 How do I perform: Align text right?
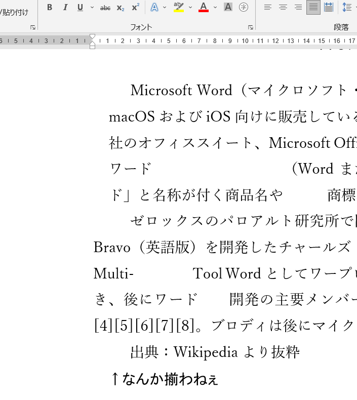[x=298, y=7]
